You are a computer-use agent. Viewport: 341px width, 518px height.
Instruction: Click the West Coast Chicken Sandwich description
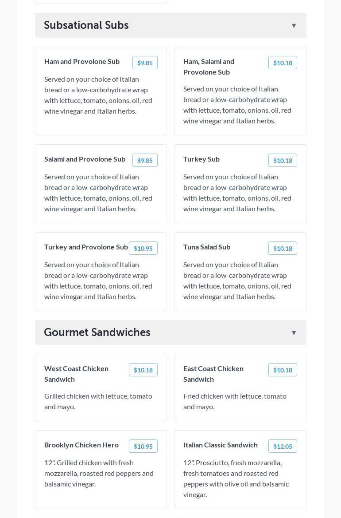tap(98, 401)
